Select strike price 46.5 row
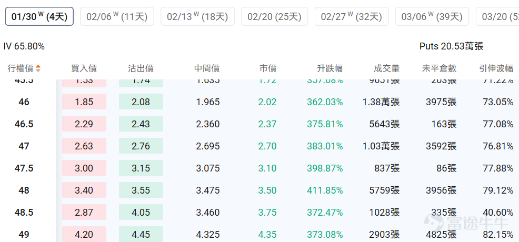 [259, 124]
